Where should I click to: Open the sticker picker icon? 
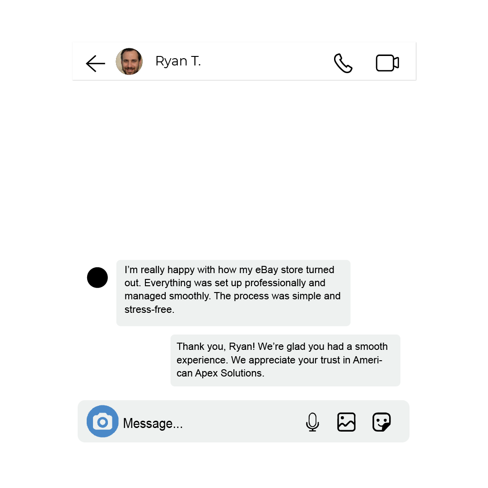[381, 422]
